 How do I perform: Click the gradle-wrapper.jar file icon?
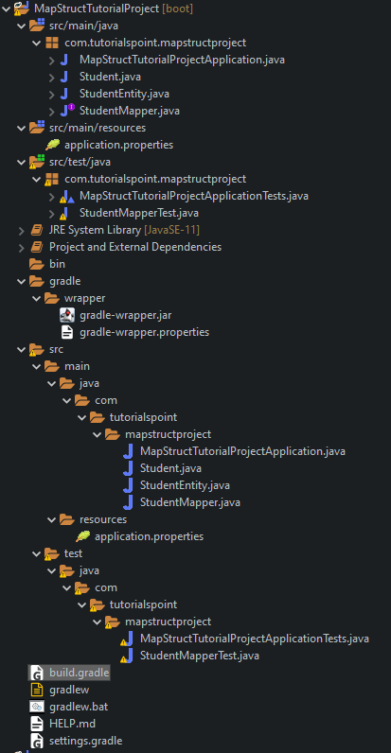point(67,315)
